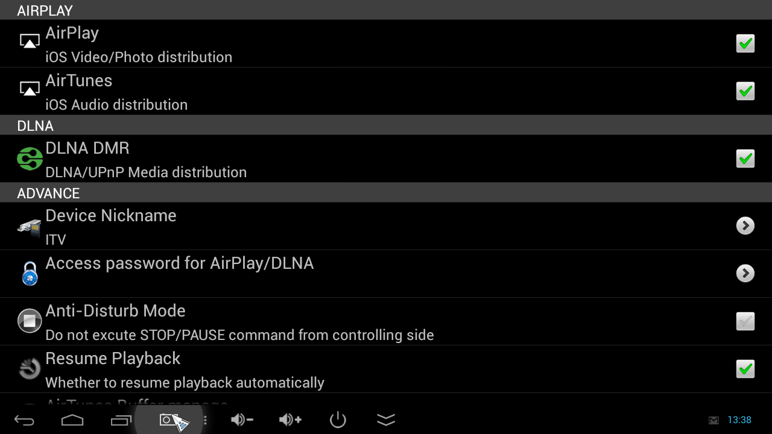This screenshot has height=434, width=772.
Task: Open the Access password arrow chevron
Action: [x=745, y=273]
